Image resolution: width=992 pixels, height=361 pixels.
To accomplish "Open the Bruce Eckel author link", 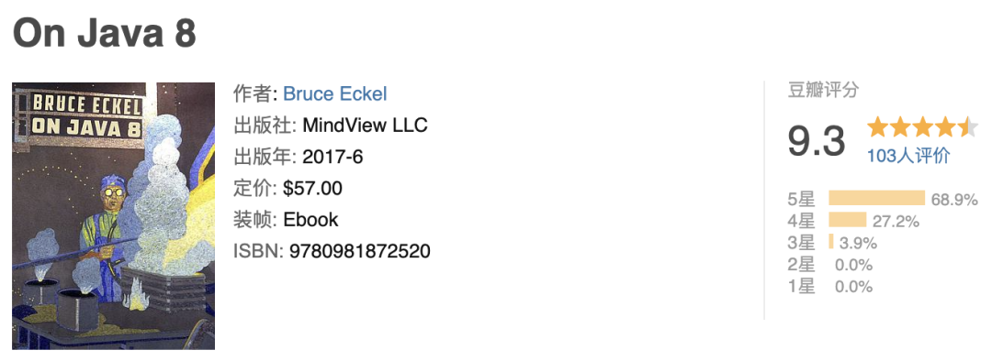I will (x=334, y=94).
